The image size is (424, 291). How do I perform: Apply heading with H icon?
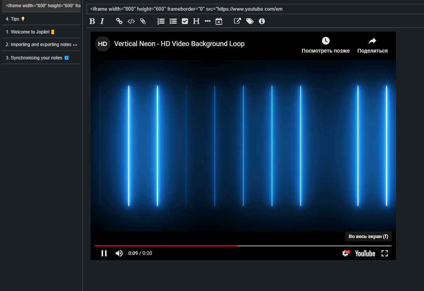click(x=196, y=21)
